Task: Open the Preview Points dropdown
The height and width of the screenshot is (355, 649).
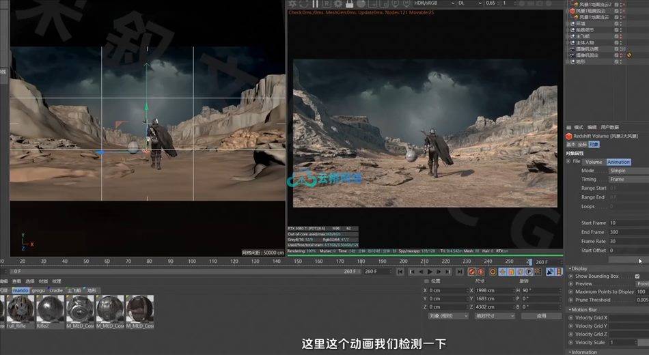Action: [x=642, y=284]
